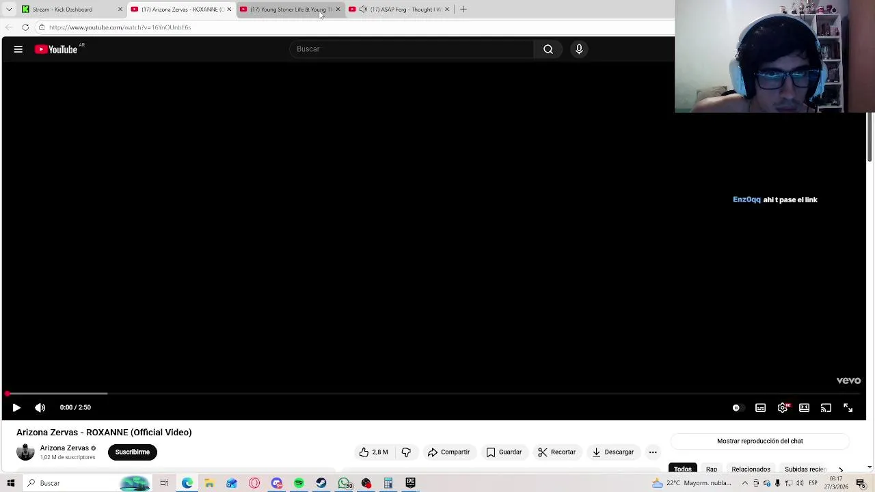Open Calculator from the taskbar
This screenshot has height=492, width=875.
click(388, 483)
